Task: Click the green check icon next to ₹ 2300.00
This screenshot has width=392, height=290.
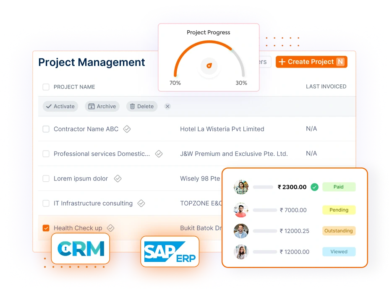Action: click(314, 187)
